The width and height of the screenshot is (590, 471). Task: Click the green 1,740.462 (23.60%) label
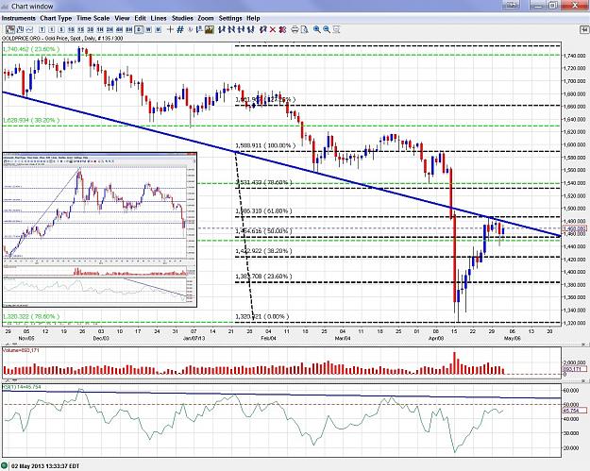coord(31,49)
